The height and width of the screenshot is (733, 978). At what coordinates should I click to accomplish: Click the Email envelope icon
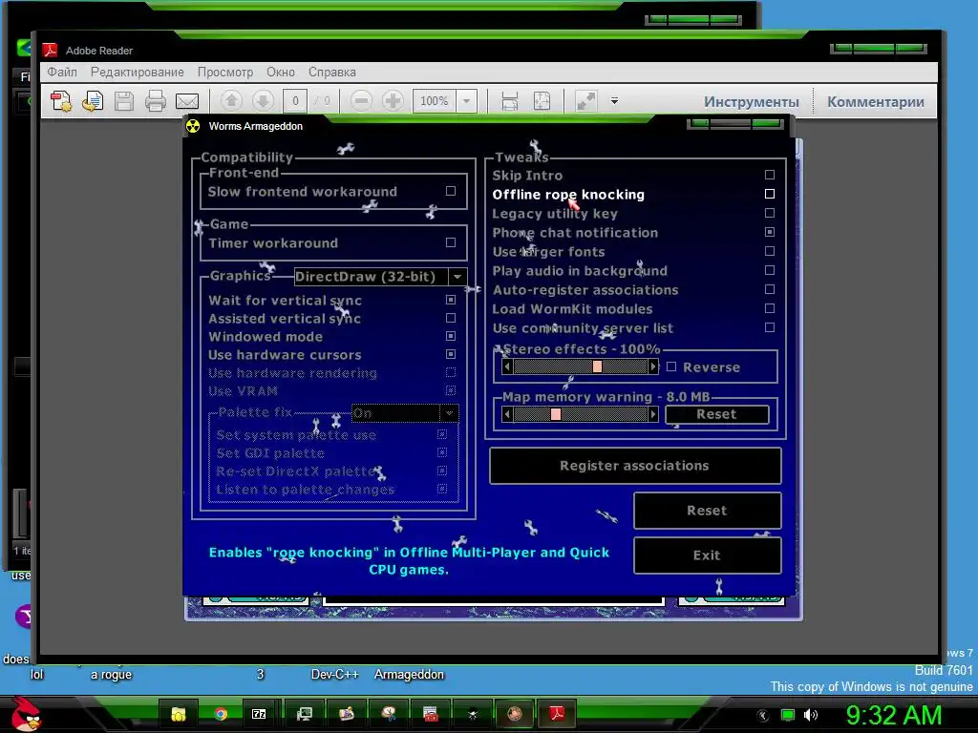point(187,101)
